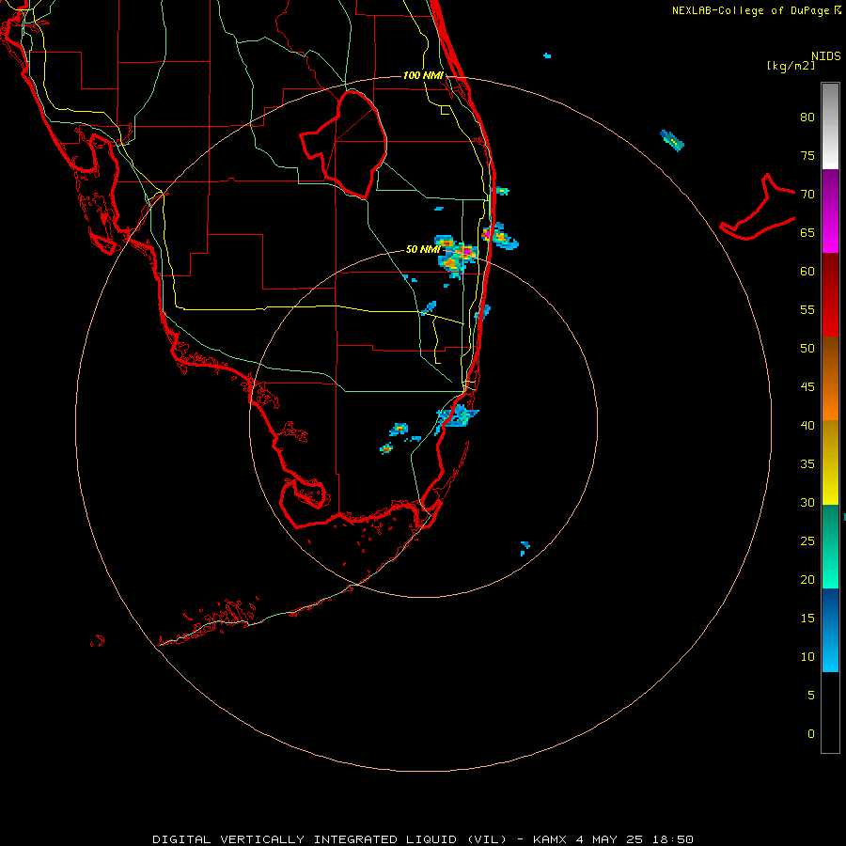
Task: Click the 80 value on the scale
Action: (807, 117)
